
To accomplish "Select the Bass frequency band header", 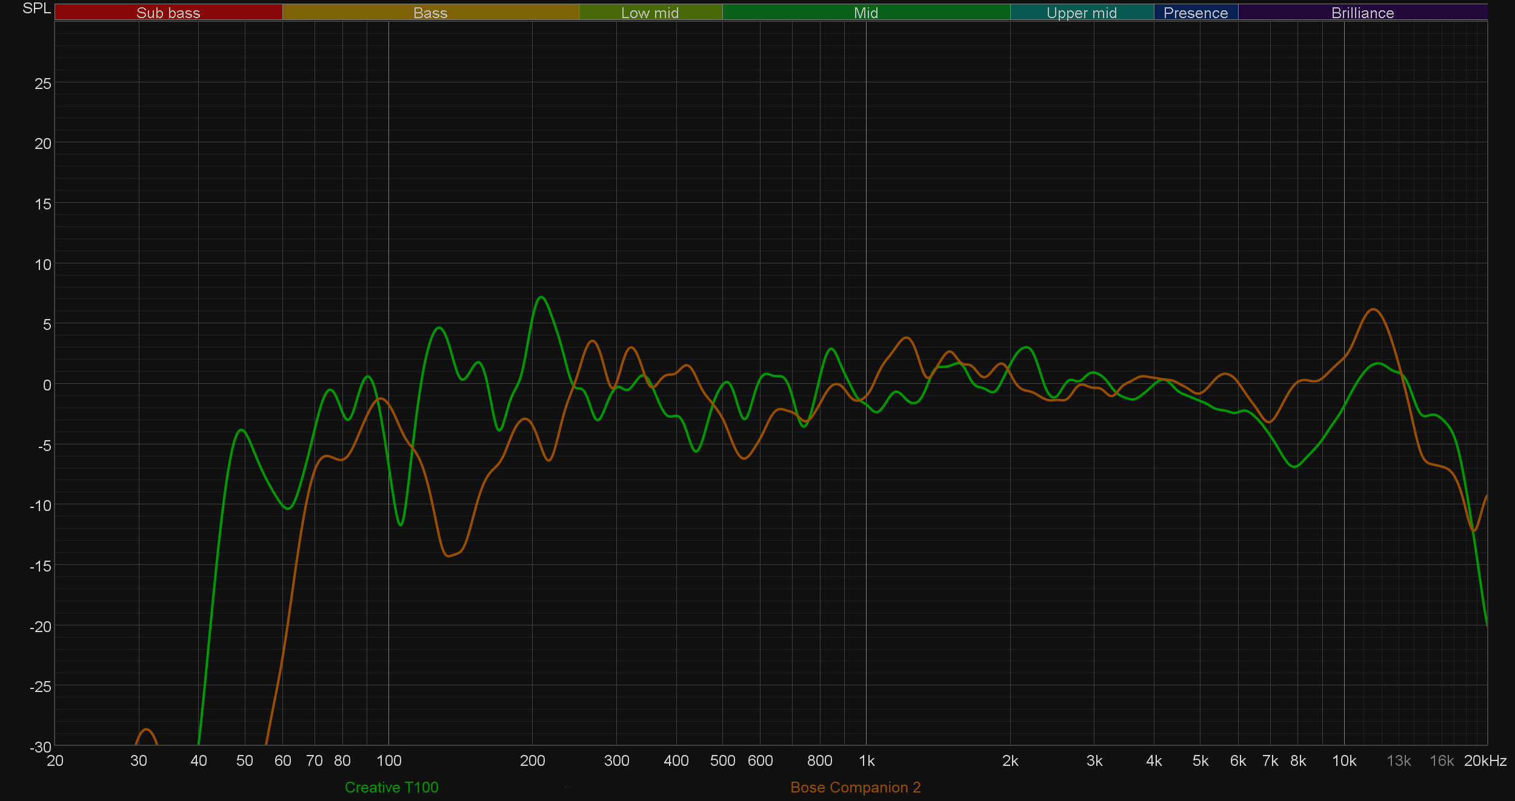I will point(430,13).
